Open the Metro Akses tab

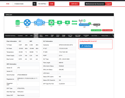41,36
